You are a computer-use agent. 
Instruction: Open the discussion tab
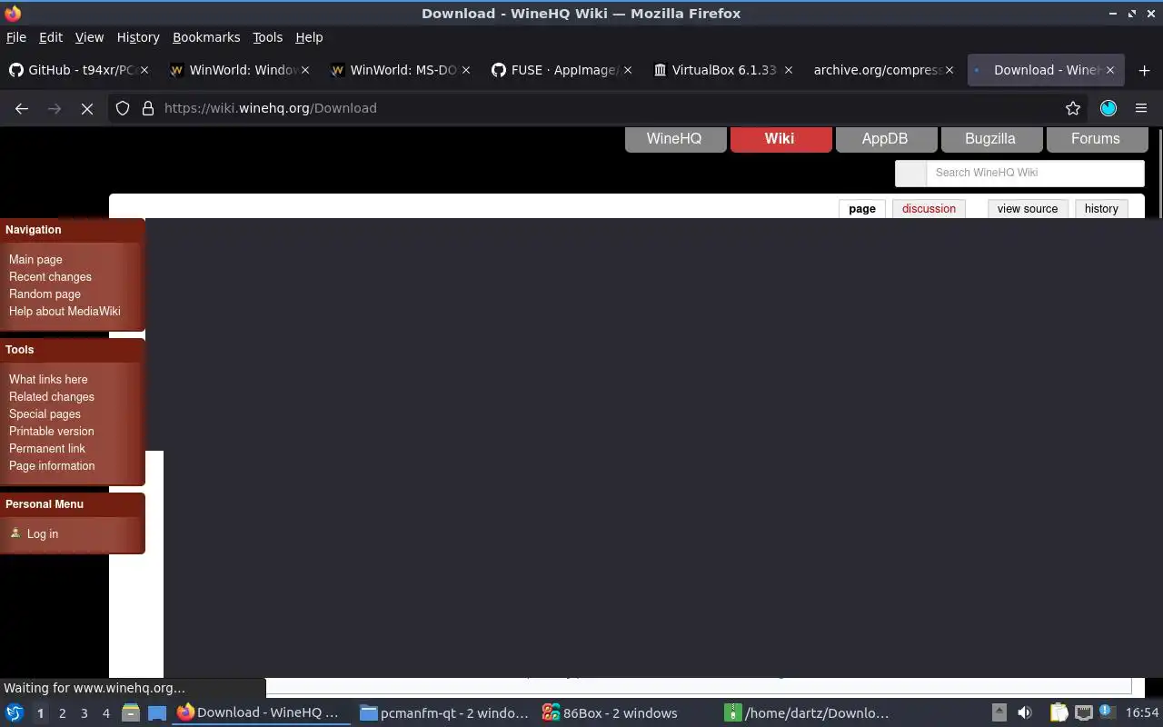[x=929, y=209]
